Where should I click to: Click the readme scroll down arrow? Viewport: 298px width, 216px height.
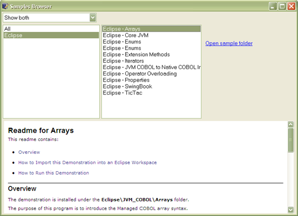click(x=290, y=210)
